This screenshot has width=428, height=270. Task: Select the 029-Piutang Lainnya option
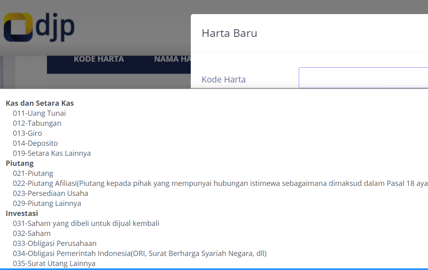point(47,203)
